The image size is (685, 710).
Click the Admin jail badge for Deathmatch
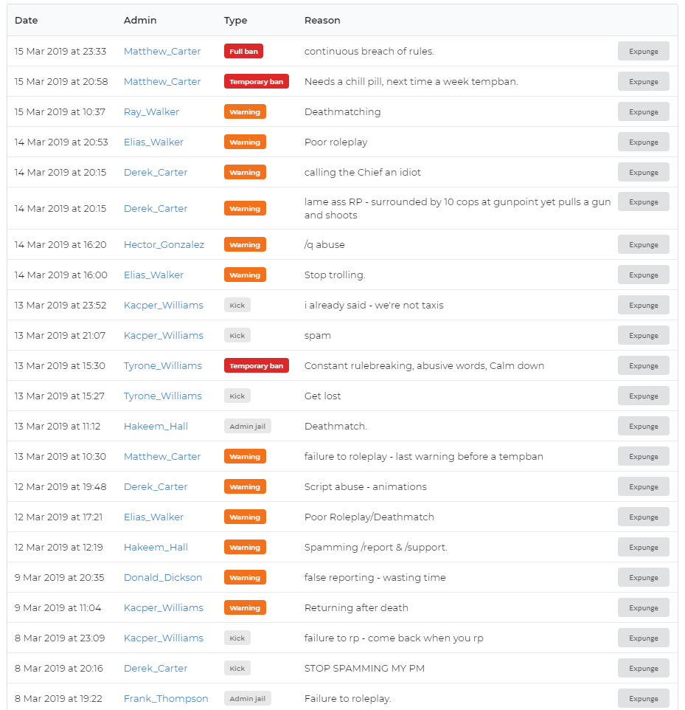(x=248, y=426)
